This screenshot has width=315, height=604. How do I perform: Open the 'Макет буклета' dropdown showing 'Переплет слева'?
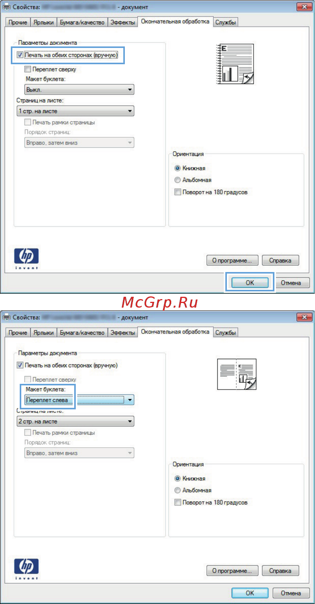click(79, 400)
